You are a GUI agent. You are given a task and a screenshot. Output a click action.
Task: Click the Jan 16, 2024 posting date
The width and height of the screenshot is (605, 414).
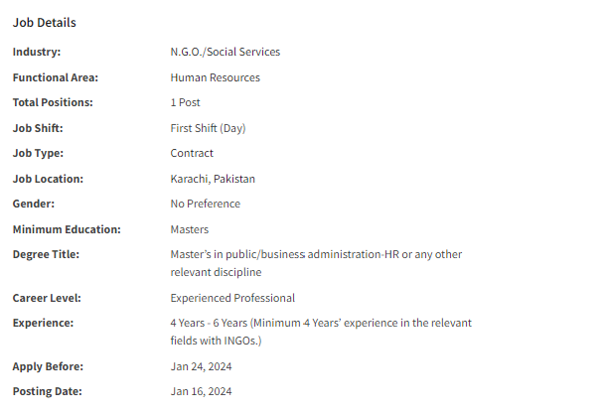click(x=201, y=391)
